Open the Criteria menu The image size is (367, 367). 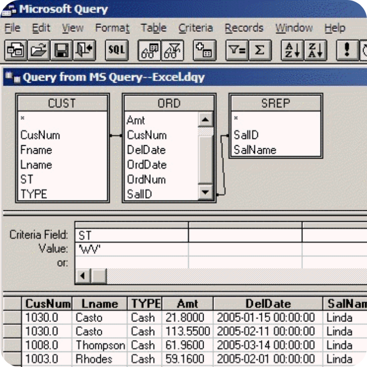tap(196, 28)
